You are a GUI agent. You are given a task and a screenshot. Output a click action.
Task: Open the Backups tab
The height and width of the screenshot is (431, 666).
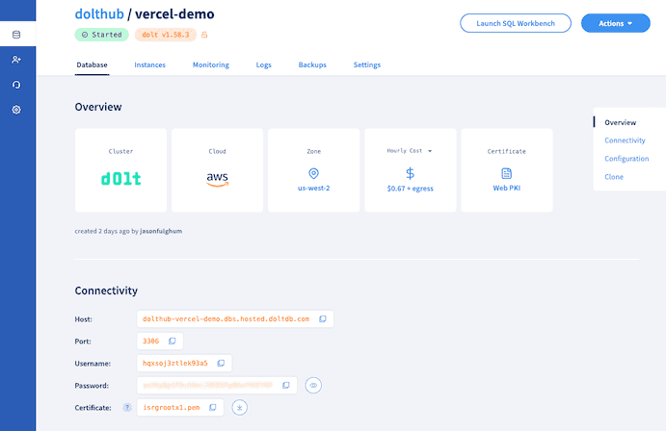click(x=312, y=65)
